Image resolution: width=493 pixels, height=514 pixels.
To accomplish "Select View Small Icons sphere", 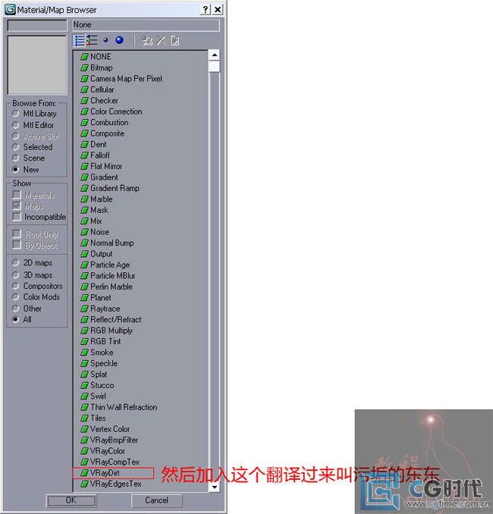I will pyautogui.click(x=105, y=40).
